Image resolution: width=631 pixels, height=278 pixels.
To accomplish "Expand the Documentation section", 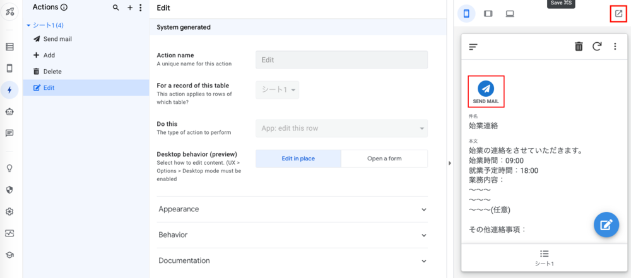I will coord(293,260).
